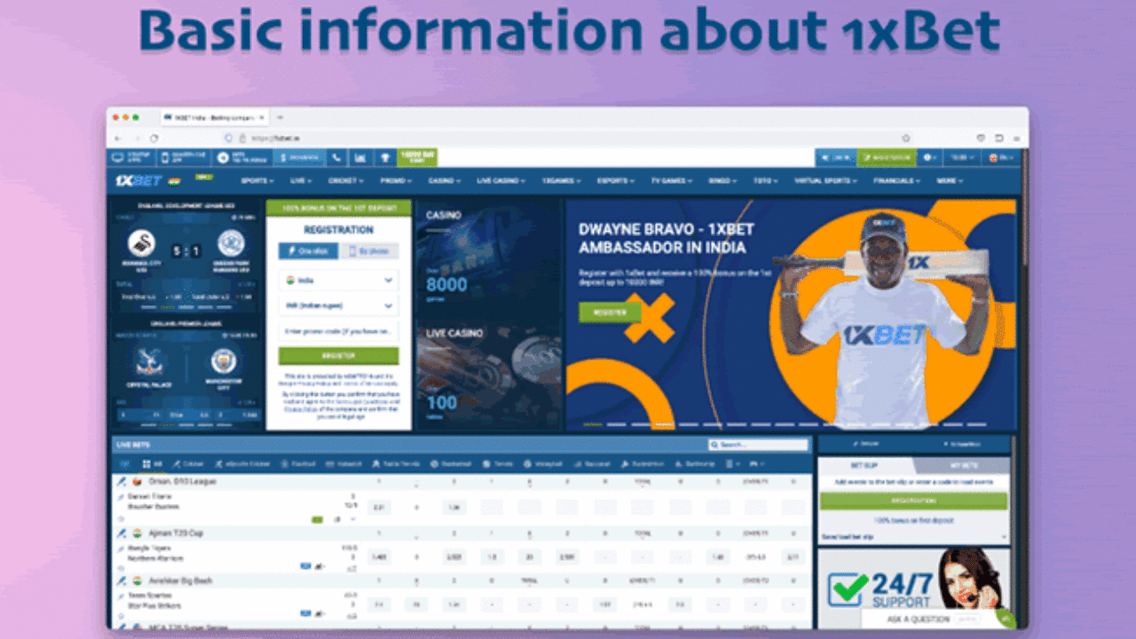Click the Kabaddi sport filter
This screenshot has width=1136, height=639.
click(x=343, y=464)
